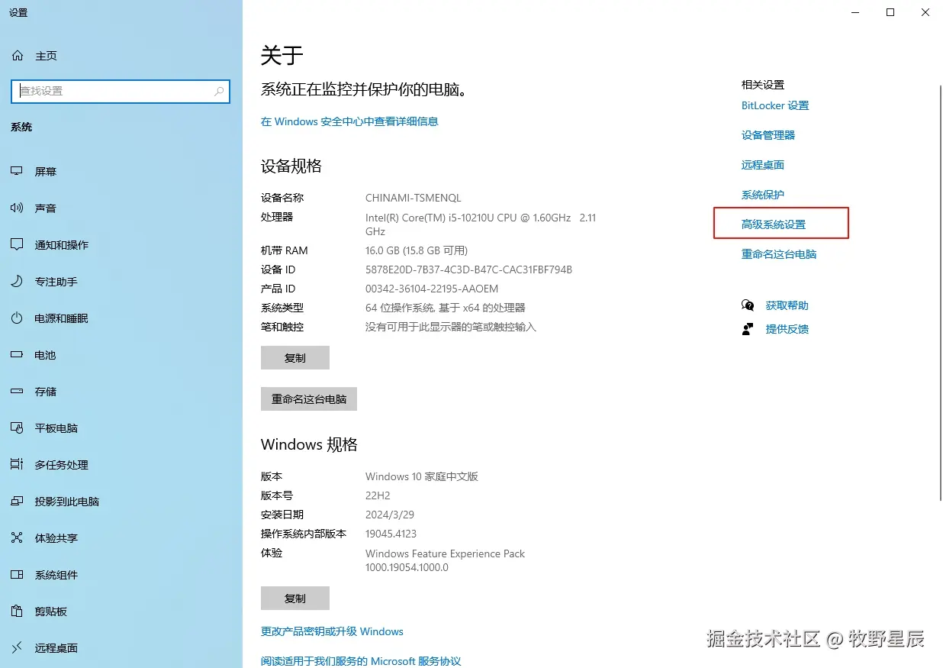The height and width of the screenshot is (668, 943).
Task: Click the Give feedback person icon
Action: (748, 329)
